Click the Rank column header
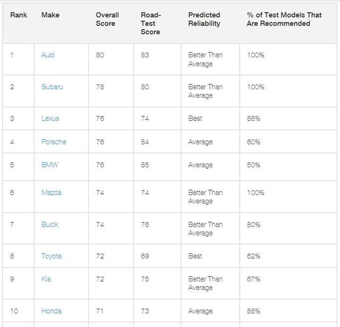 (x=19, y=15)
